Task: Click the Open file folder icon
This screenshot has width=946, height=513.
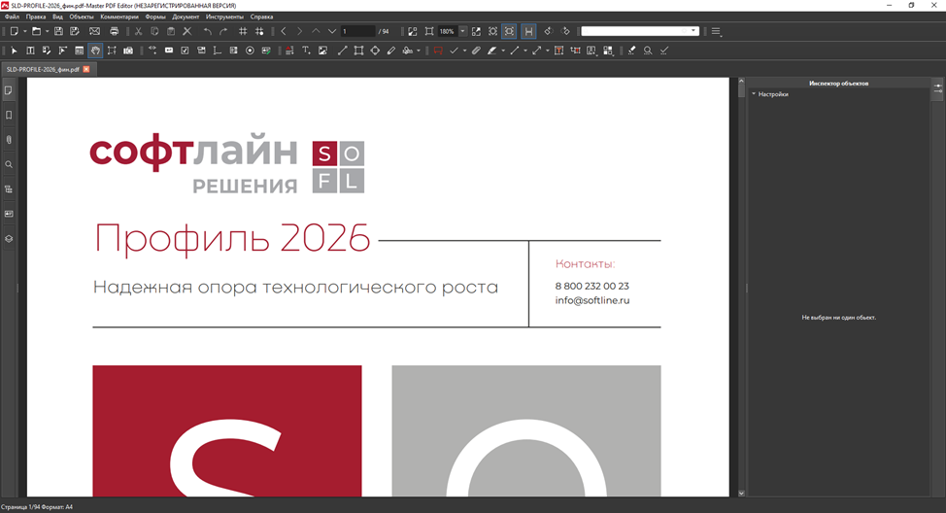Action: [36, 31]
